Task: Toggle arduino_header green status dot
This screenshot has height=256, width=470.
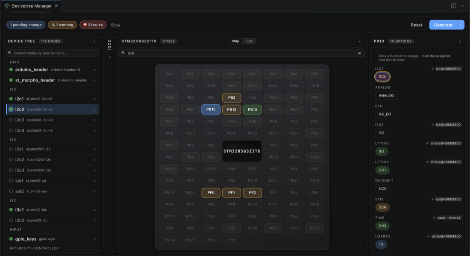Action: pos(11,70)
